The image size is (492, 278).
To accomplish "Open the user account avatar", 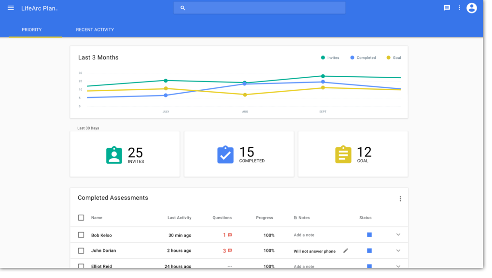I will (x=472, y=8).
